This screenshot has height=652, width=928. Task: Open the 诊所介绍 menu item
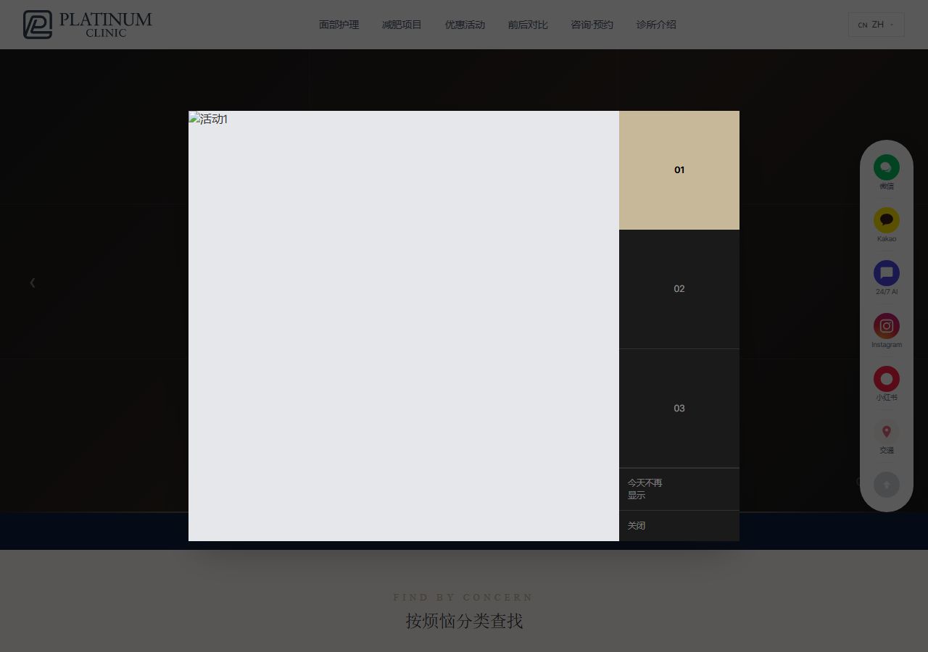[656, 25]
